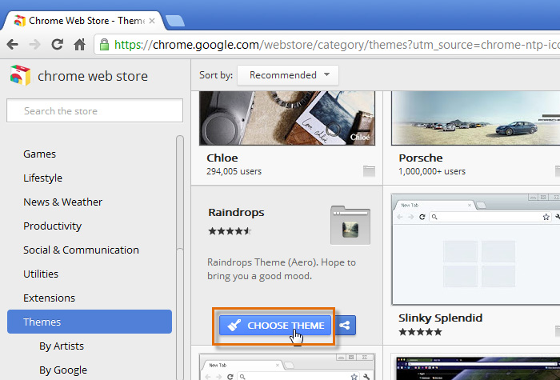560x380 pixels.
Task: Go back using the browser back arrow
Action: [13, 45]
